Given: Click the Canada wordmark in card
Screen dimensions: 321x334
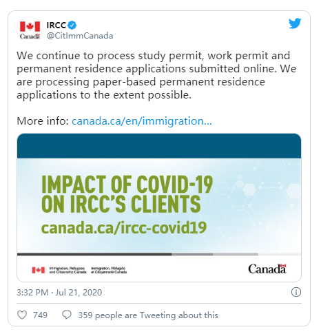Looking at the screenshot, I should point(267,269).
